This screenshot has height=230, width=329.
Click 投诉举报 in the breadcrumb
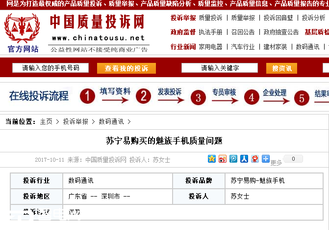(76, 121)
